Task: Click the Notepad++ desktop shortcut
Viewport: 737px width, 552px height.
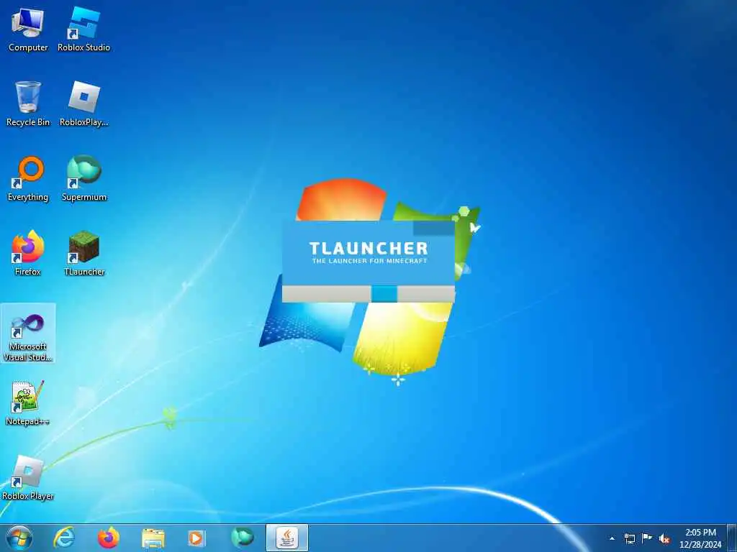Action: [x=28, y=403]
